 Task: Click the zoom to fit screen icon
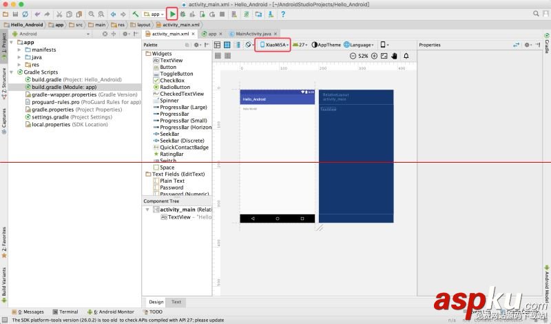point(384,56)
